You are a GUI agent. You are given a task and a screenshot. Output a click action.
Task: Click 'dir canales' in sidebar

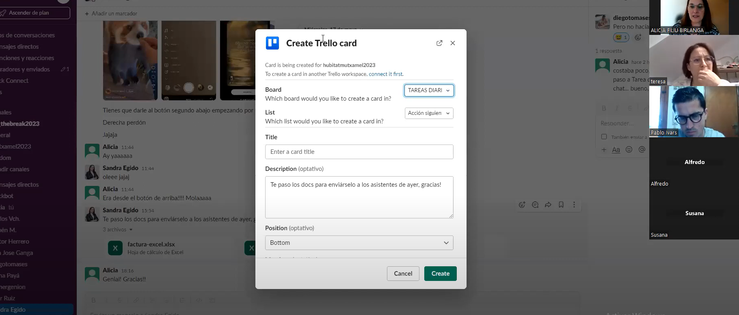point(15,169)
